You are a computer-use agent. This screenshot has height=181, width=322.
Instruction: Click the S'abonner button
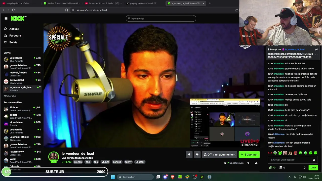click(249, 155)
